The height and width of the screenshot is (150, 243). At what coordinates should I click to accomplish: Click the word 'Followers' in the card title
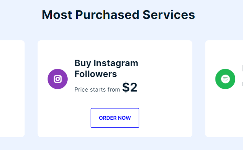pos(96,74)
